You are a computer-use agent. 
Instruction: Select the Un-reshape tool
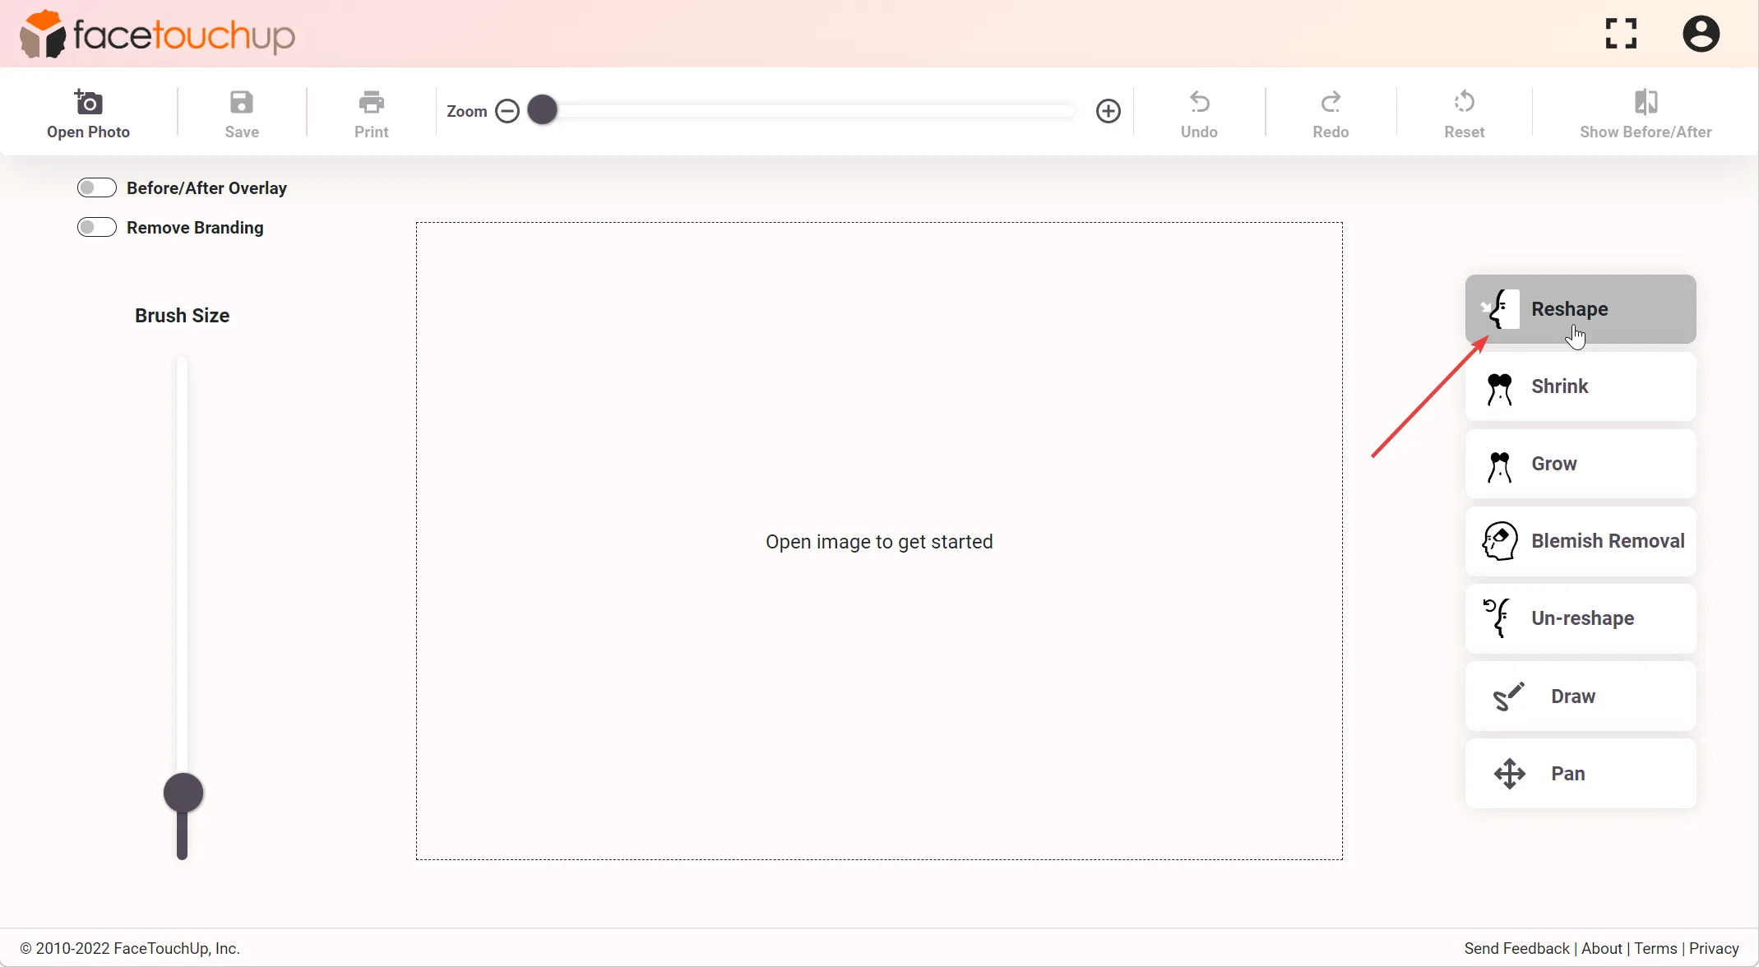click(1581, 618)
